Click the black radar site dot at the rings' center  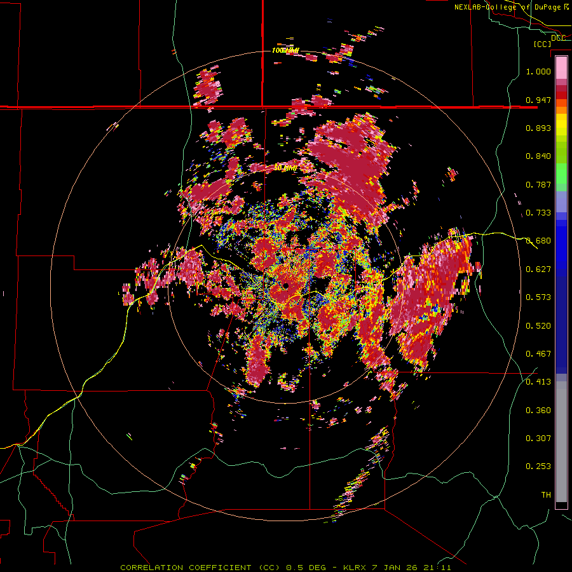point(285,285)
